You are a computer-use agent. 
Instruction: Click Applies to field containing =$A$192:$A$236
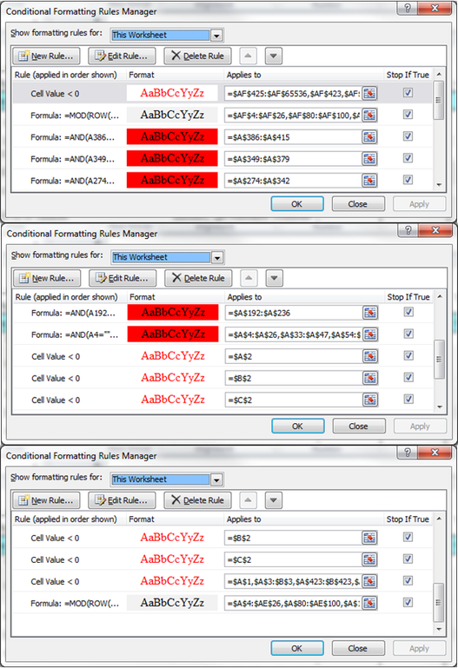[294, 313]
